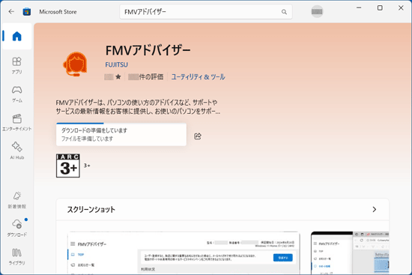Open the user profile avatar

(317, 11)
